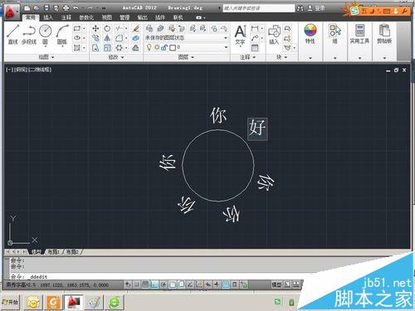Activate the Stretch tool in the modify panel
The height and width of the screenshot is (311, 415).
(x=95, y=48)
